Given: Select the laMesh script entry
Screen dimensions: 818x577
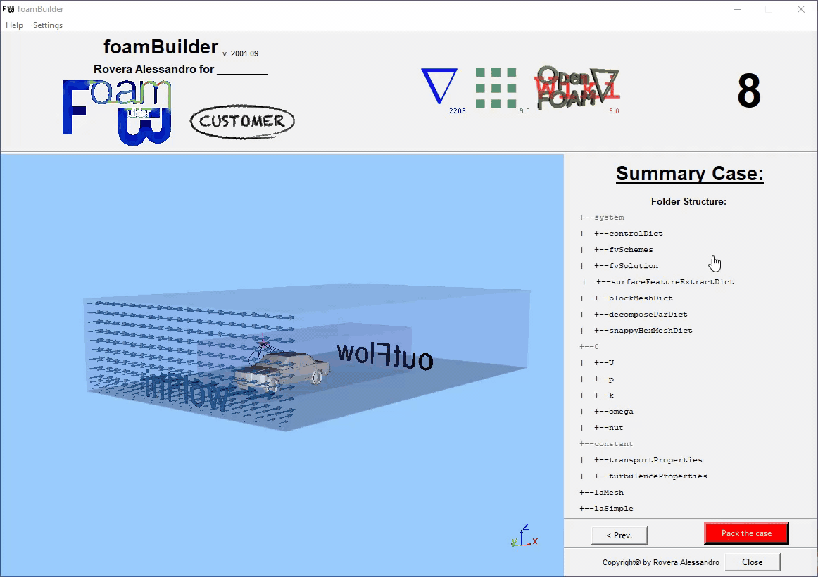Looking at the screenshot, I should click(x=601, y=492).
